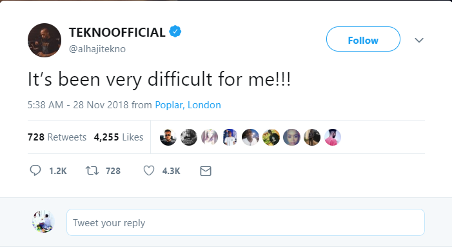The image size is (452, 252).
Task: Click the first liker avatar with sunglasses
Action: tap(168, 137)
